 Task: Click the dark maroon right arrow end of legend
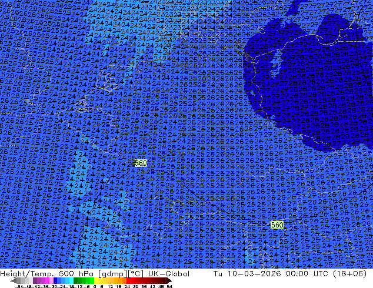[x=169, y=281]
